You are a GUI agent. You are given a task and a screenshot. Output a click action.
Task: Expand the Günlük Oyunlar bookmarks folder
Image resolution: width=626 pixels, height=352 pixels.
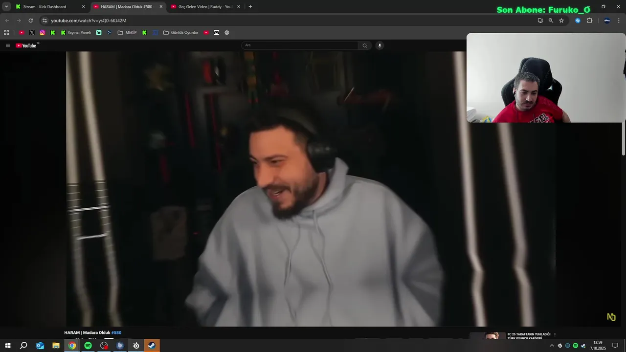tap(180, 33)
